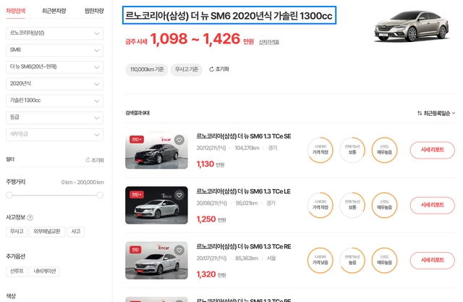Click the accident info help question icon
This screenshot has width=463, height=302.
pos(30,218)
